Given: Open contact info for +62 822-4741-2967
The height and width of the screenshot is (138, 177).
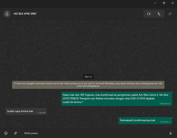Looking at the screenshot, I should click(x=25, y=14).
